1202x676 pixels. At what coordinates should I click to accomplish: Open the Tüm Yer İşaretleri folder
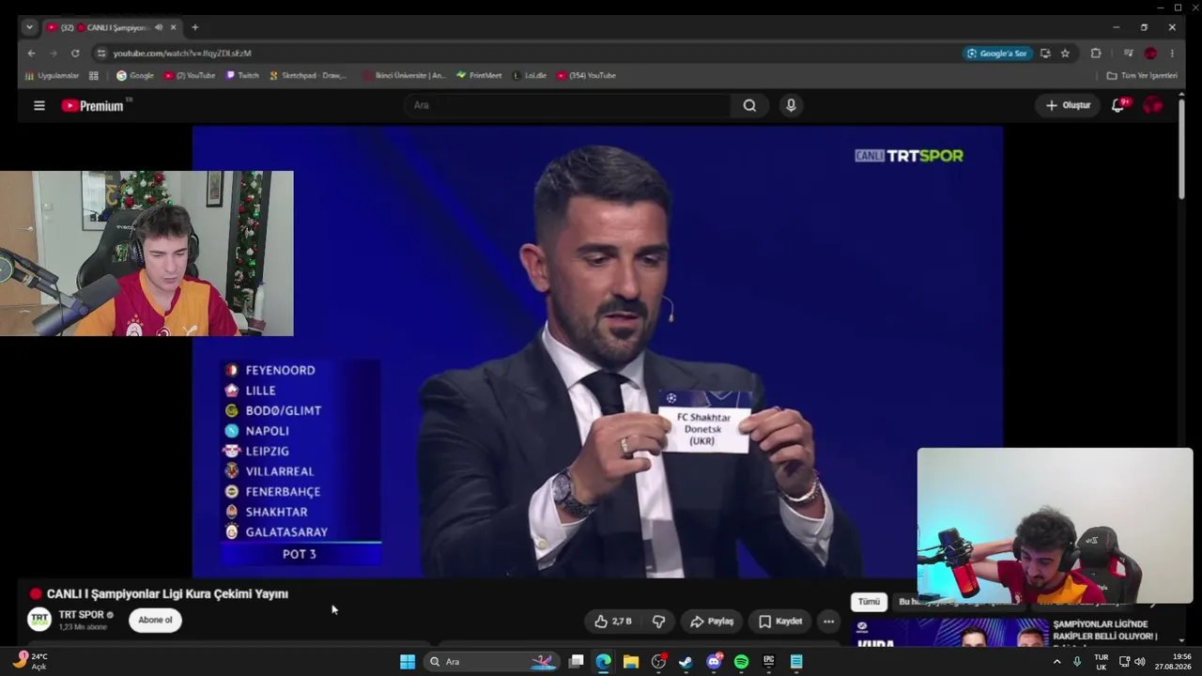(x=1142, y=76)
